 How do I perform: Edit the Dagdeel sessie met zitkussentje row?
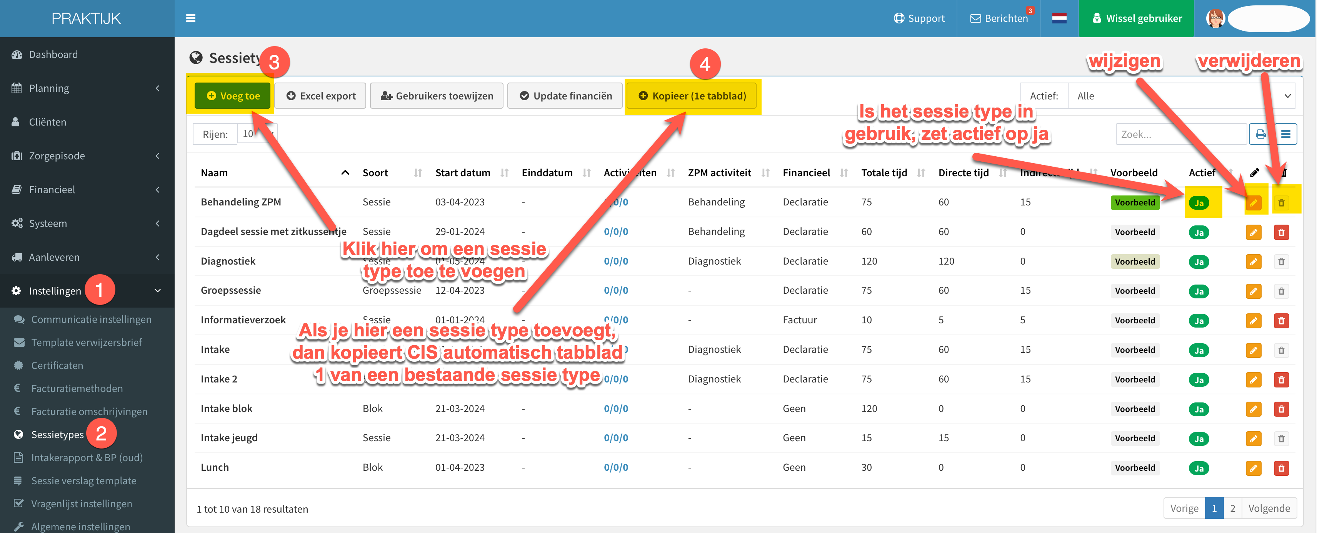pos(1253,232)
